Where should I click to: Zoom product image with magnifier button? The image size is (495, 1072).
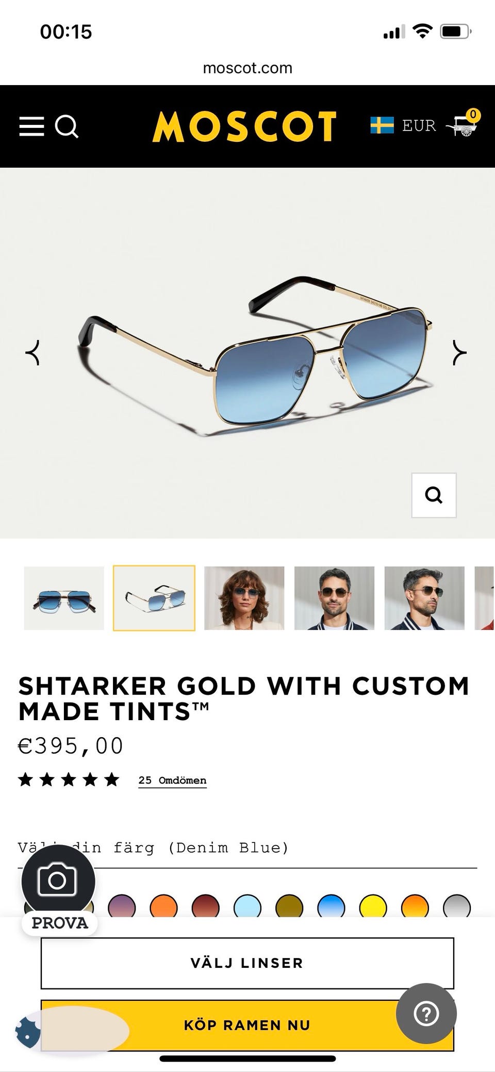pyautogui.click(x=434, y=495)
